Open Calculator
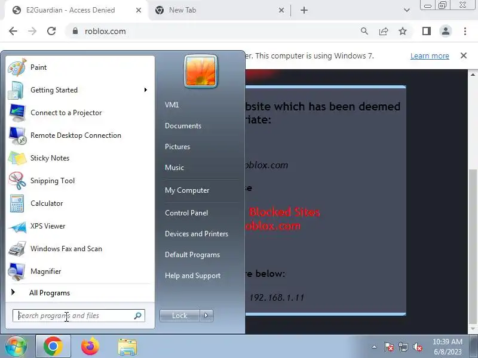Image resolution: width=478 pixels, height=358 pixels. (x=47, y=203)
